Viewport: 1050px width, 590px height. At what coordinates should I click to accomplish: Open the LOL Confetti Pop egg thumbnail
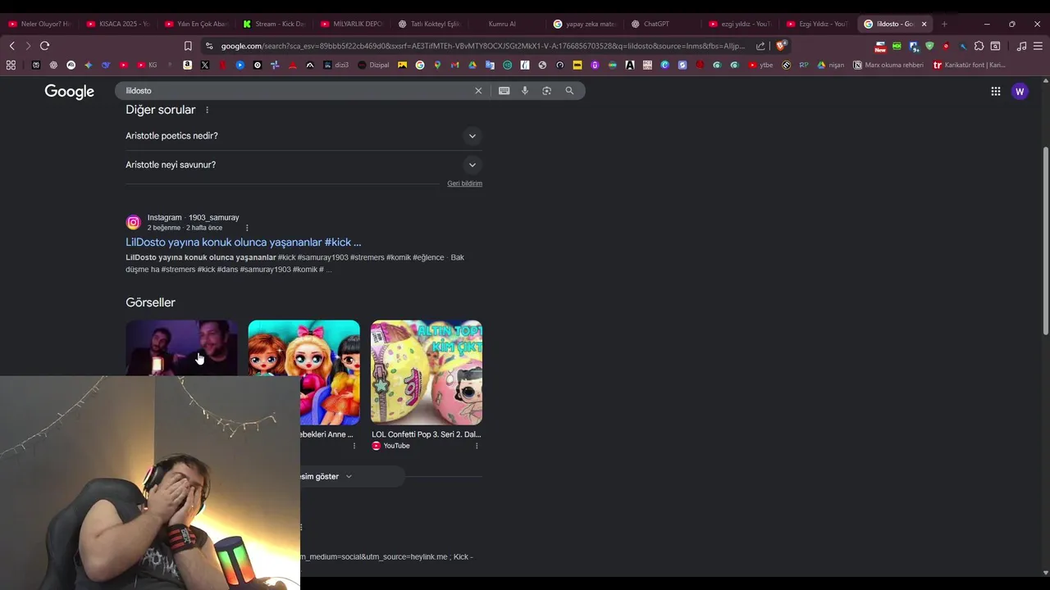(x=427, y=372)
